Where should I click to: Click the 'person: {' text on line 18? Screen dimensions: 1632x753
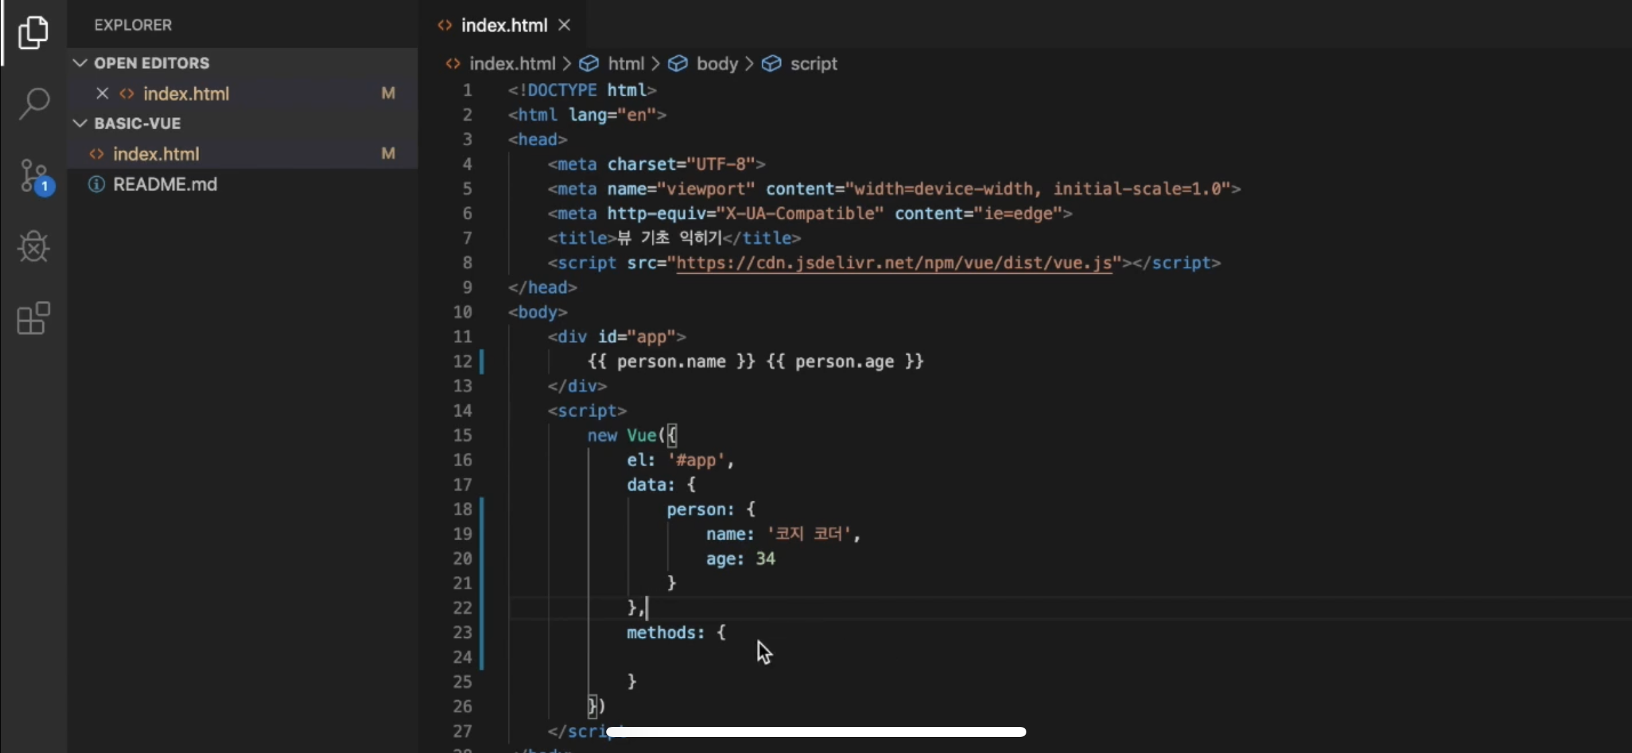coord(711,509)
